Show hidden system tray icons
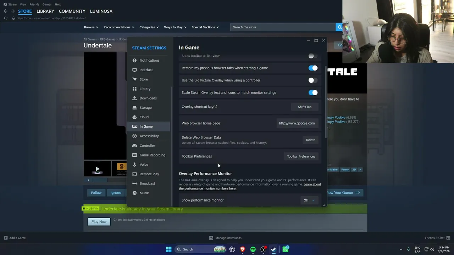454x255 pixels. point(401,249)
